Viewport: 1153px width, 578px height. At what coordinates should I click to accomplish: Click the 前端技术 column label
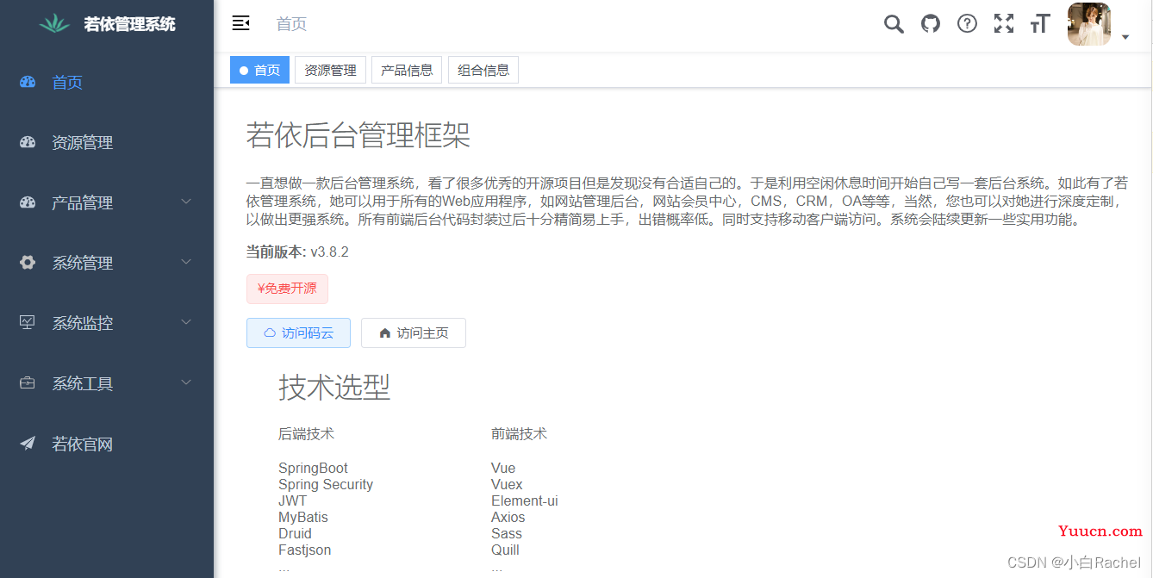pos(519,434)
